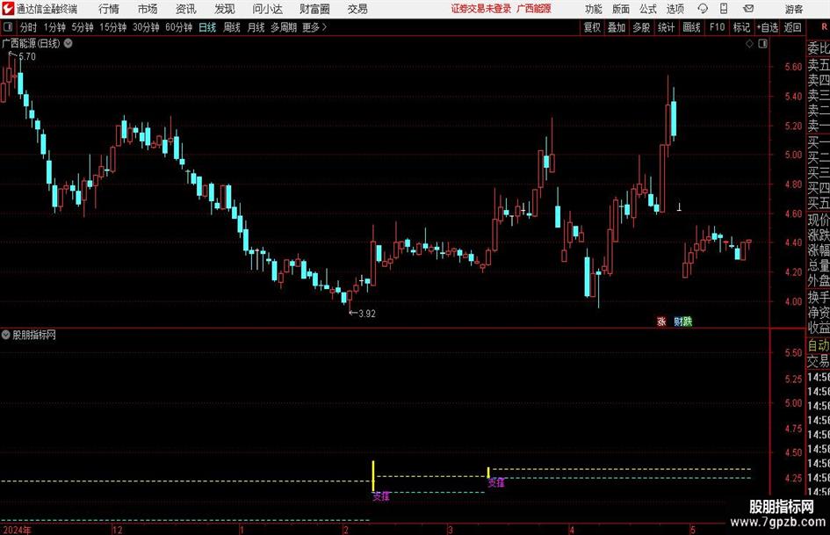The height and width of the screenshot is (535, 830).
Task: Click the 自动 label in side panel
Action: pos(819,345)
